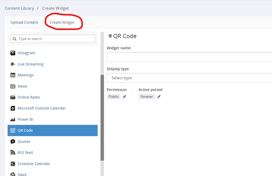Switch to the Create Widget tab
This screenshot has width=272, height=176.
point(62,23)
